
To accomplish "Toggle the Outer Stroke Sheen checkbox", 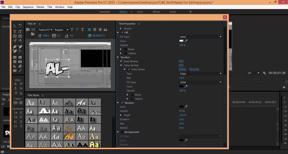I will tap(132, 95).
